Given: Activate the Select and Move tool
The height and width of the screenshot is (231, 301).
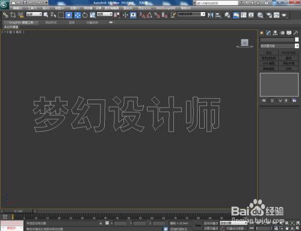Looking at the screenshot, I should 78,15.
